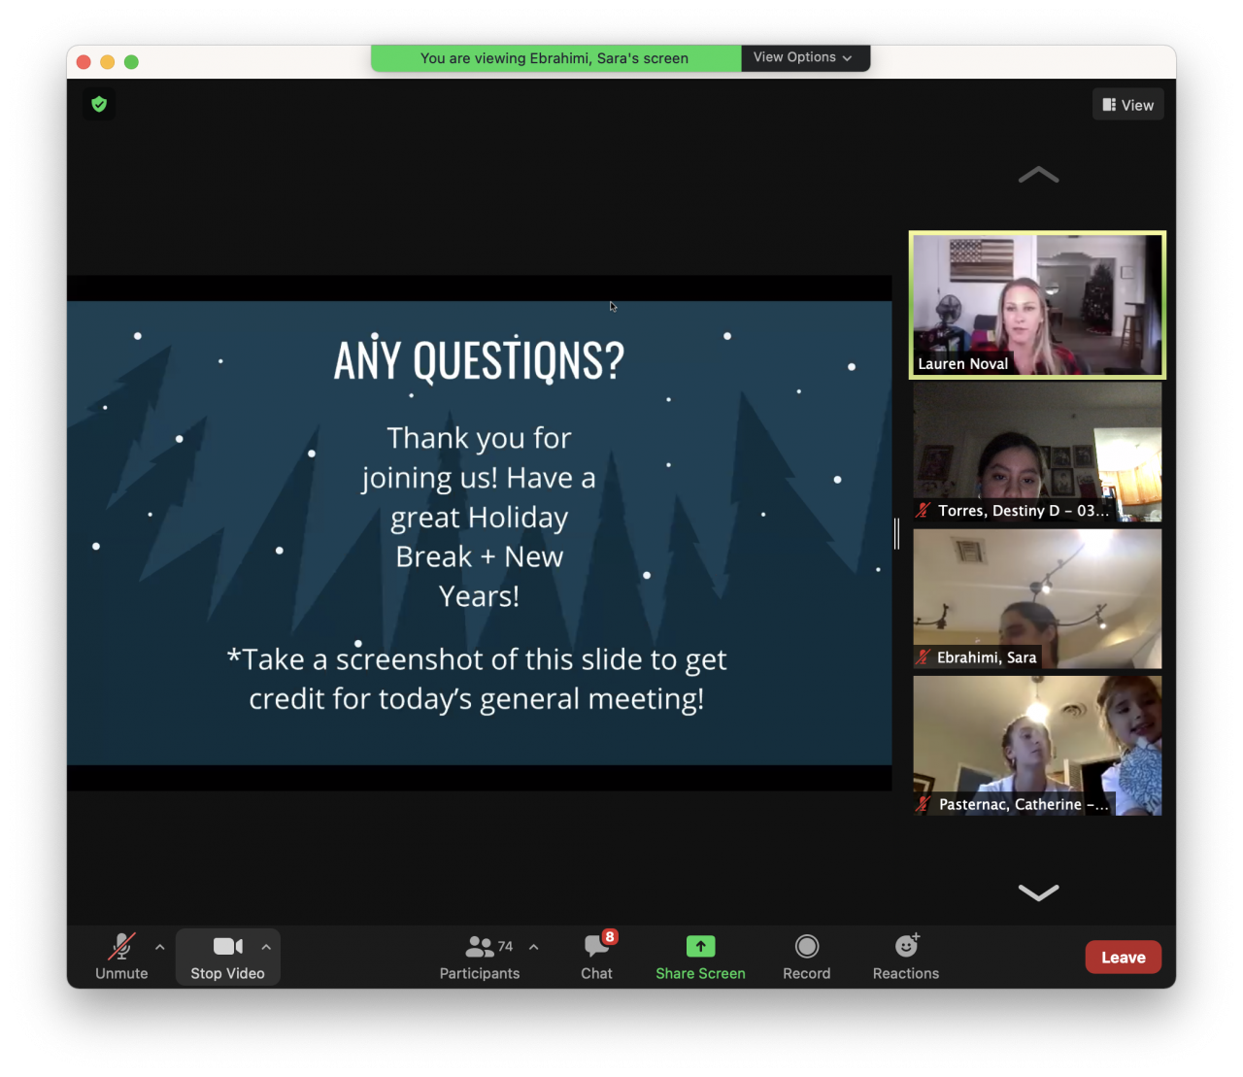Open the Chat panel

[596, 957]
